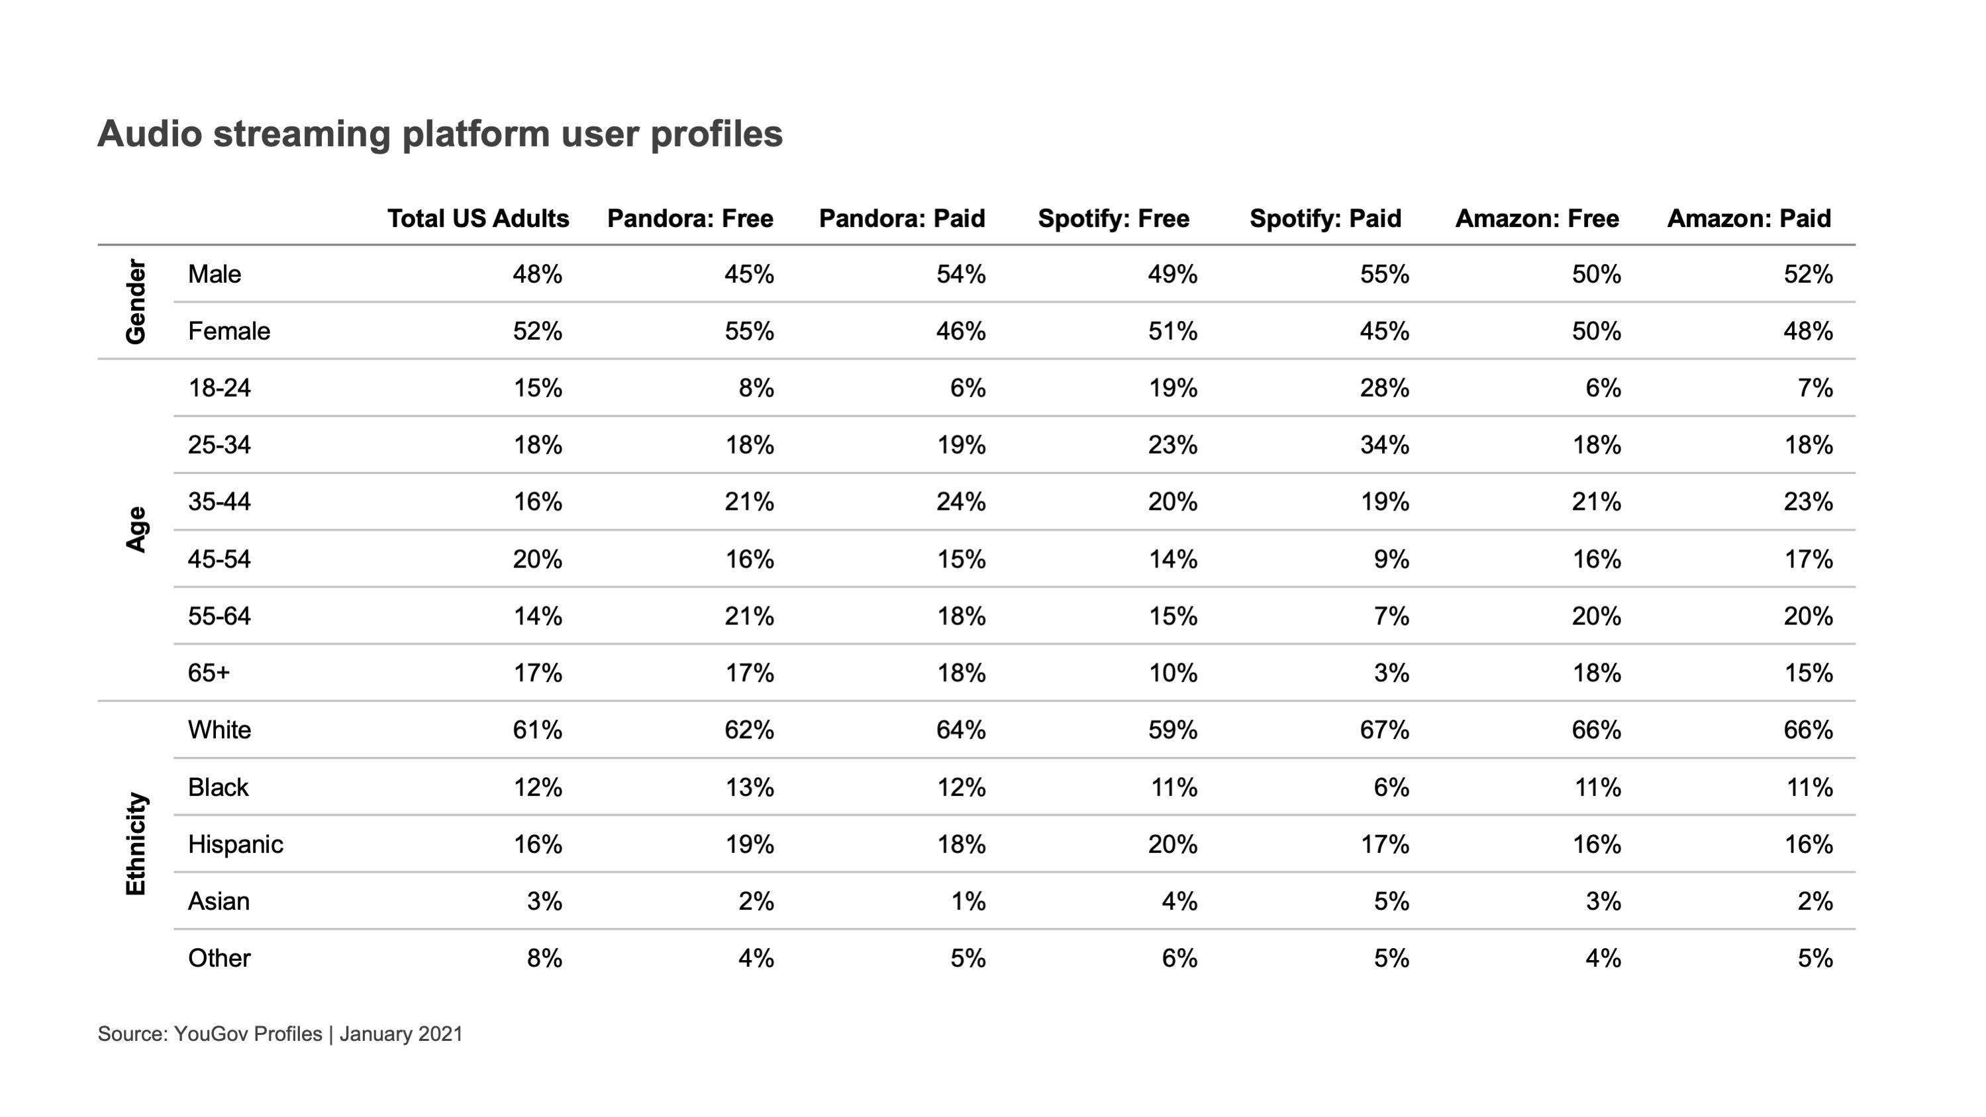Click the "65+" age row label
This screenshot has width=1986, height=1117.
pos(208,673)
